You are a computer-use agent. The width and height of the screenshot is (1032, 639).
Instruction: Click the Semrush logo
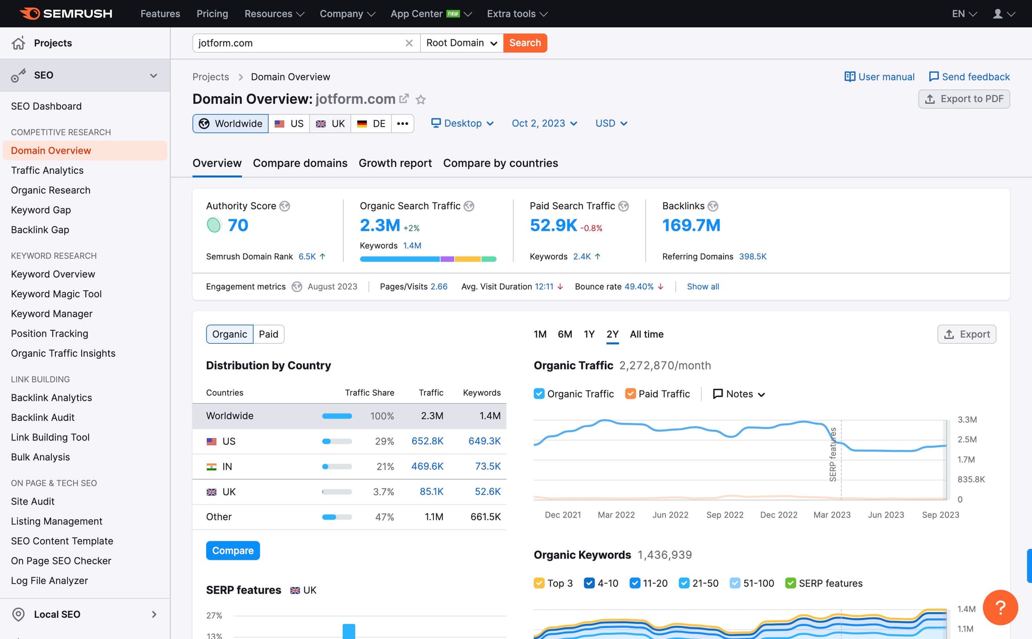[66, 14]
